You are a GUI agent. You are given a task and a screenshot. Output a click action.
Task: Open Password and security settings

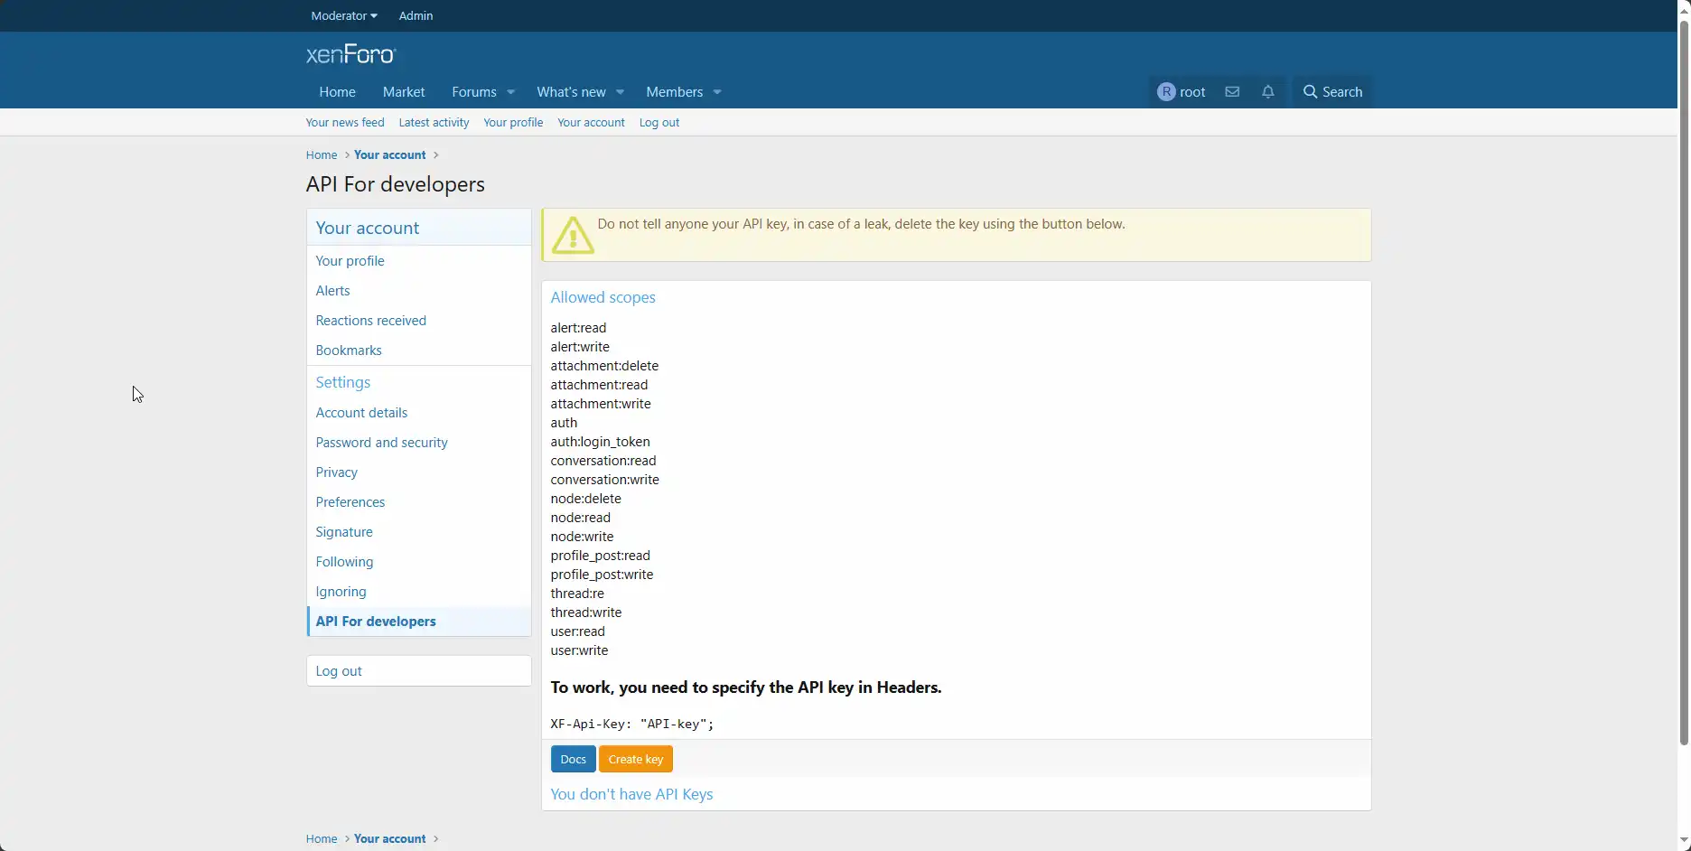pyautogui.click(x=381, y=443)
